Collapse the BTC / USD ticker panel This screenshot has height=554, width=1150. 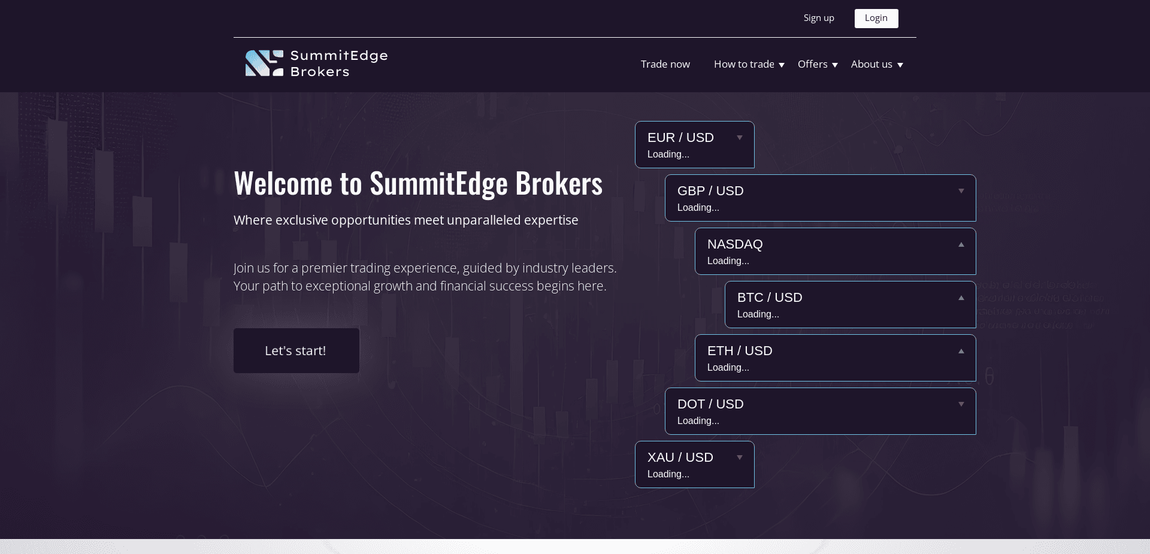coord(961,297)
